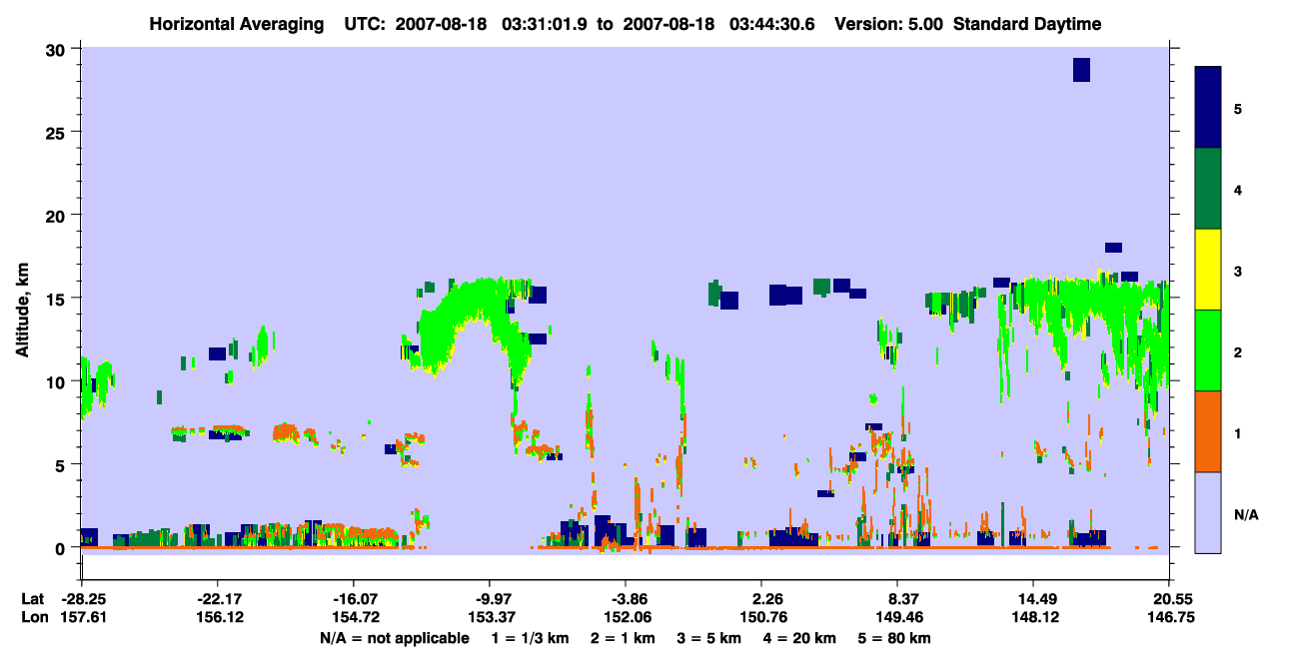Click the yellow level 3 colorbar segment
The width and height of the screenshot is (1299, 666).
point(1208,270)
